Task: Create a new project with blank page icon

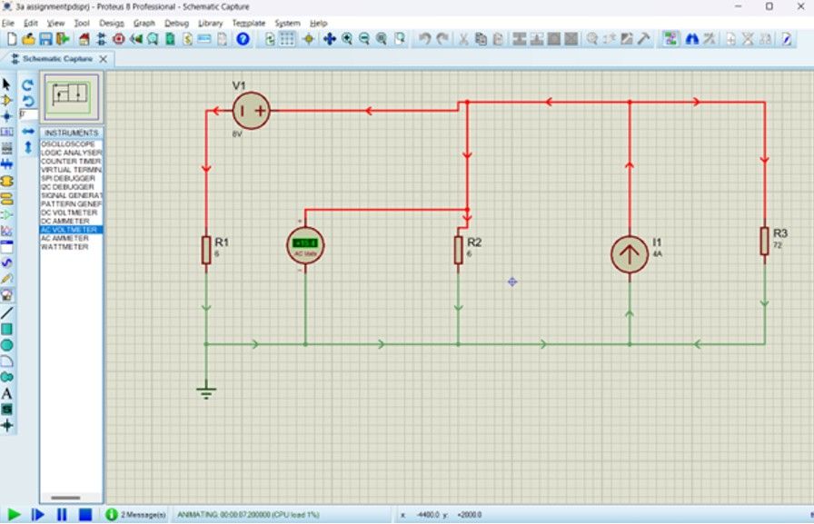Action: tap(12, 39)
